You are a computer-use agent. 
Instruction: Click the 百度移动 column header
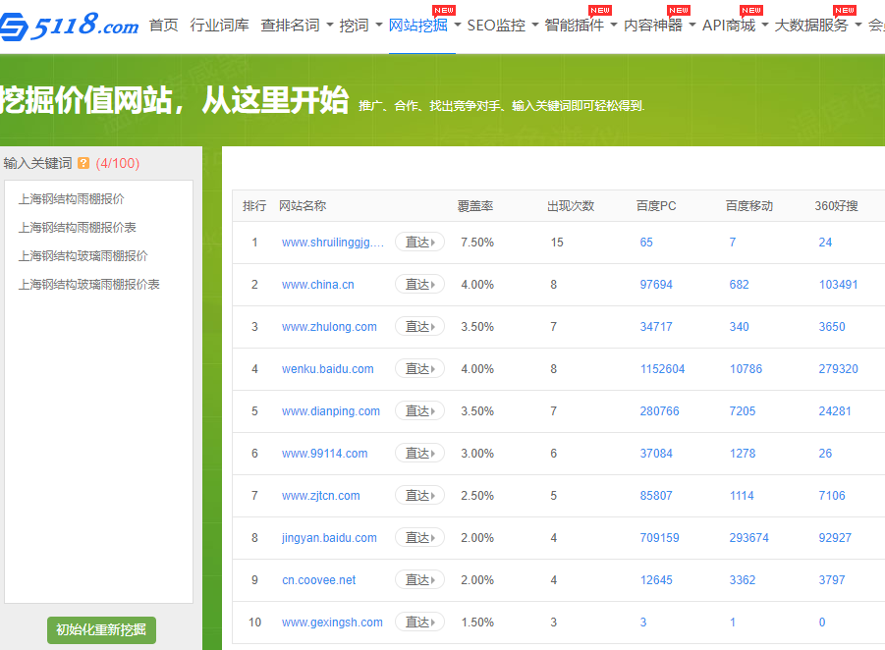pos(749,206)
